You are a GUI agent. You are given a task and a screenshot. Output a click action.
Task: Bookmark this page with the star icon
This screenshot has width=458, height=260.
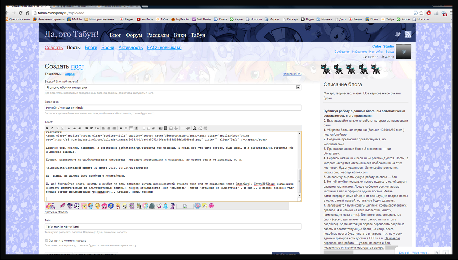click(x=421, y=13)
